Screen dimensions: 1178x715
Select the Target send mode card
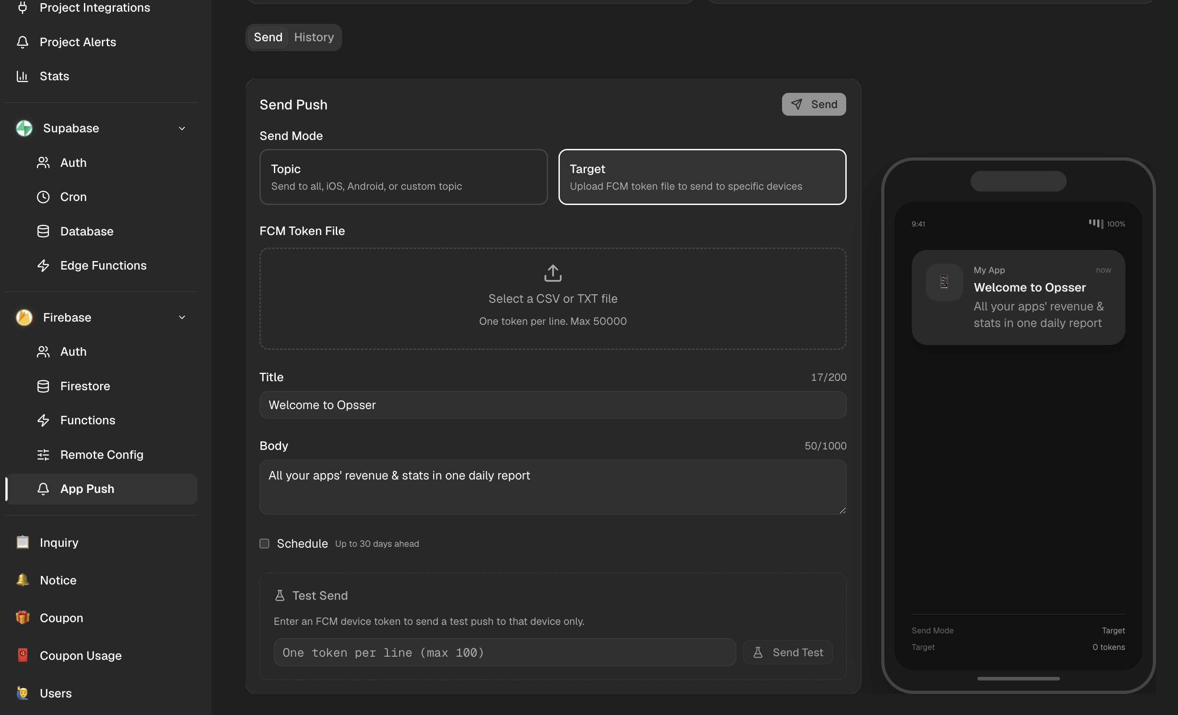click(702, 177)
